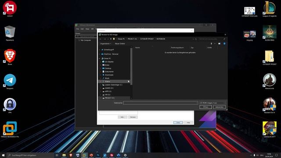Open the Settings gear in the taskbar
281x158 pixels.
(125, 155)
